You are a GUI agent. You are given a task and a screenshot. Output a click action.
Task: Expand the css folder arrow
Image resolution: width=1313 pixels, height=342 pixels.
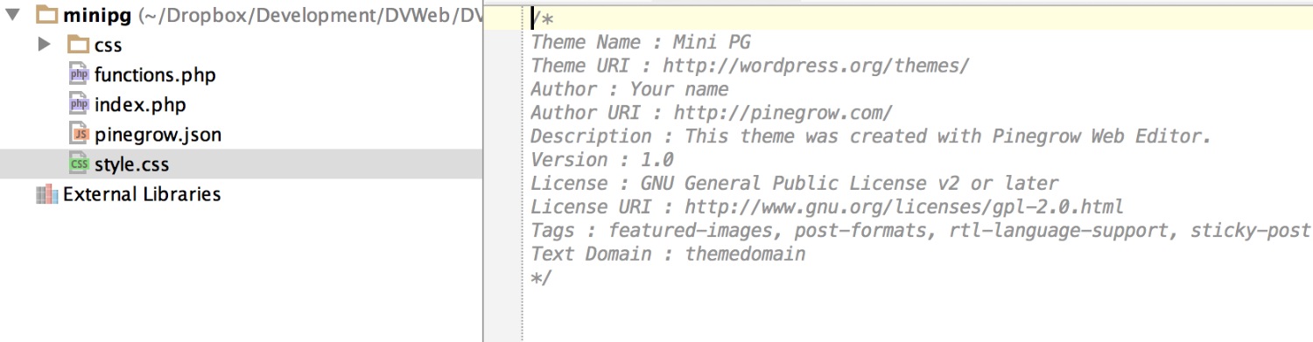pos(45,45)
